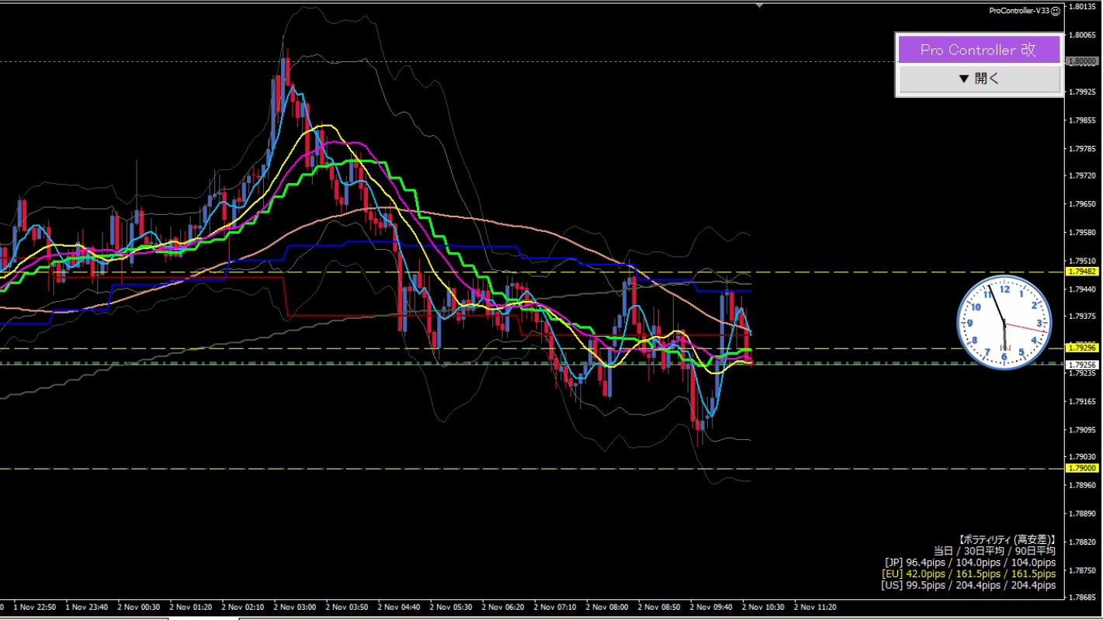Click the 2 Nov 08:00 time axis label

[608, 607]
